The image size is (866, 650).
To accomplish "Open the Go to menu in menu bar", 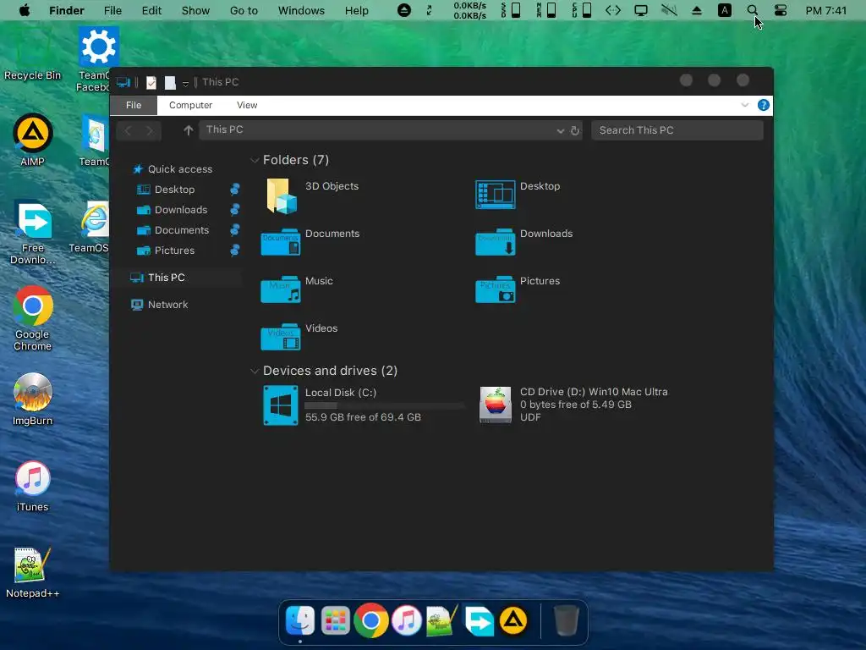I will [x=244, y=10].
